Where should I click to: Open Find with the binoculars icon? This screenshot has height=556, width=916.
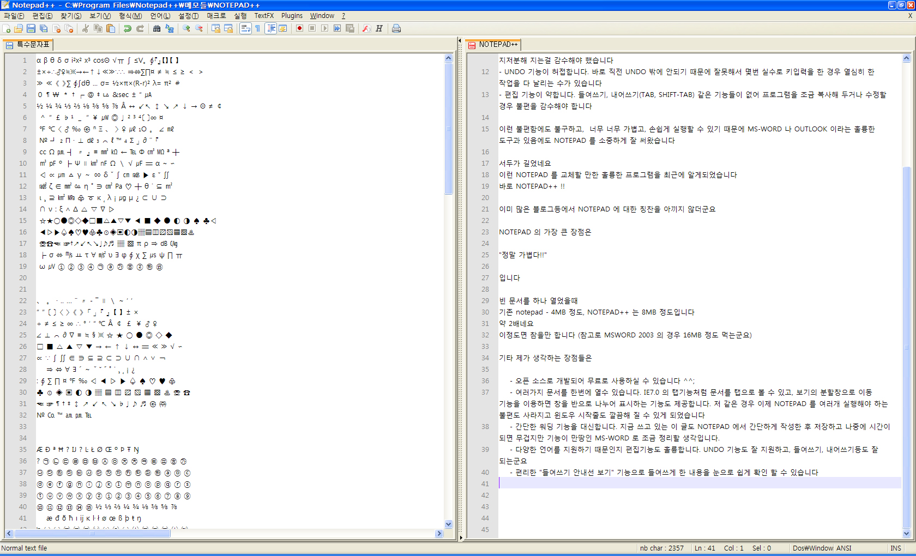click(157, 28)
